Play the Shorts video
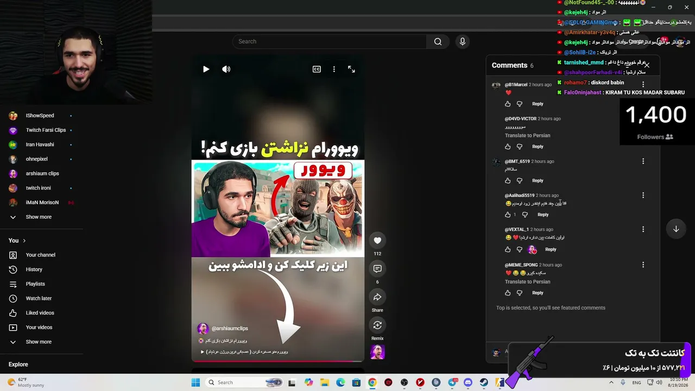 tap(206, 69)
